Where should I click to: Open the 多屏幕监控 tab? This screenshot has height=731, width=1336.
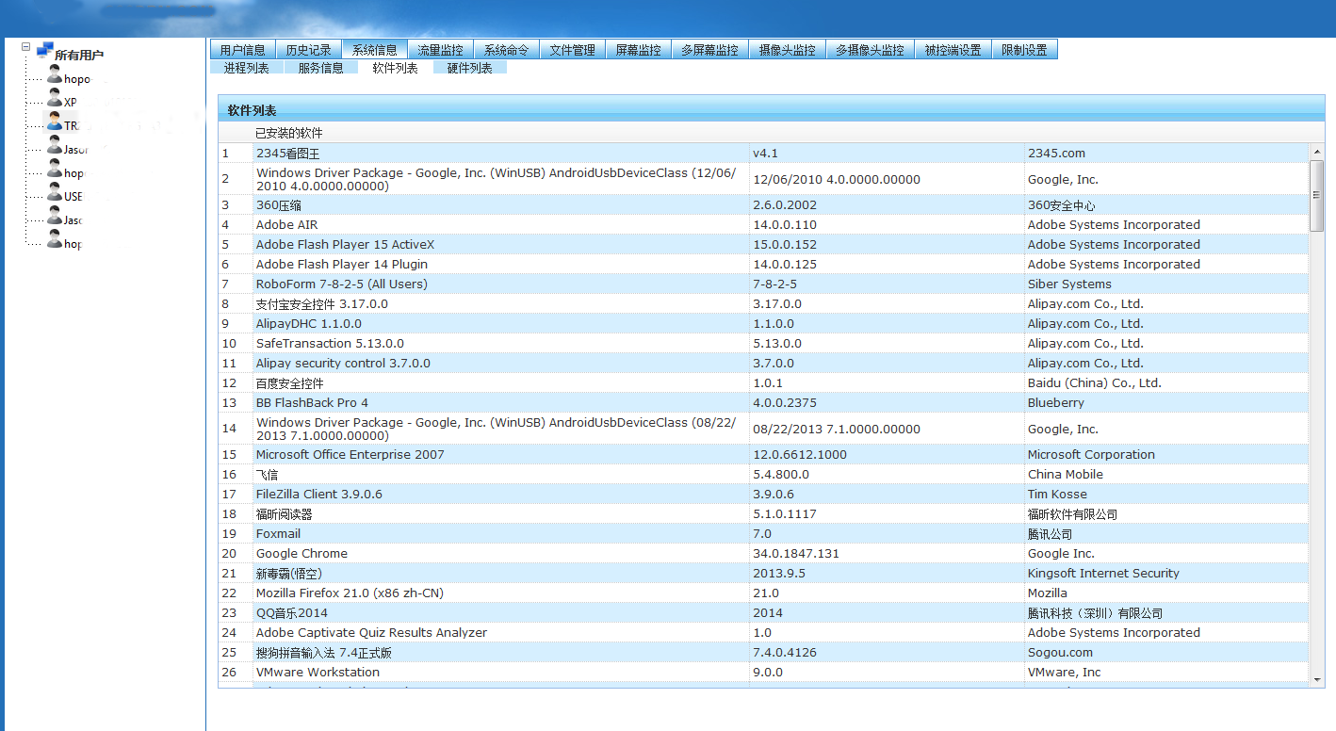[x=709, y=50]
